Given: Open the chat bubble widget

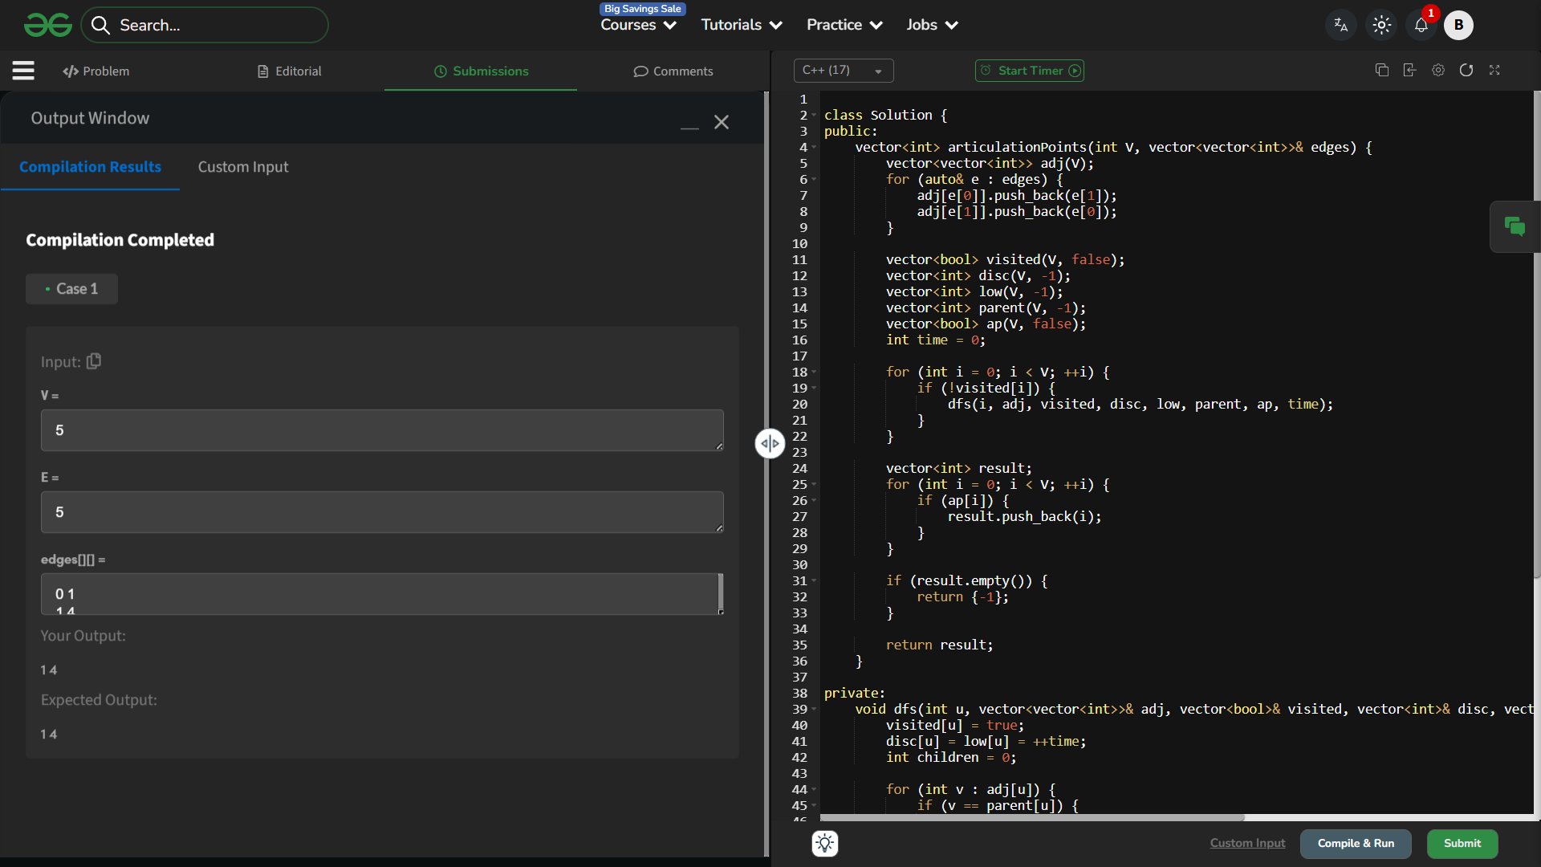Looking at the screenshot, I should (x=1514, y=227).
